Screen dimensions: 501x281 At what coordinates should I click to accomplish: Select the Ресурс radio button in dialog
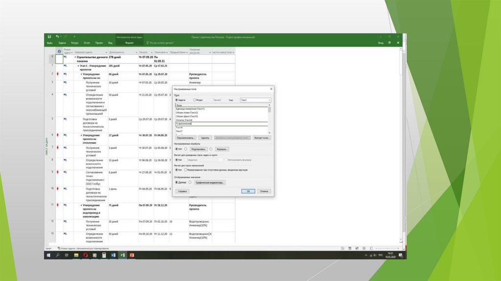click(195, 100)
